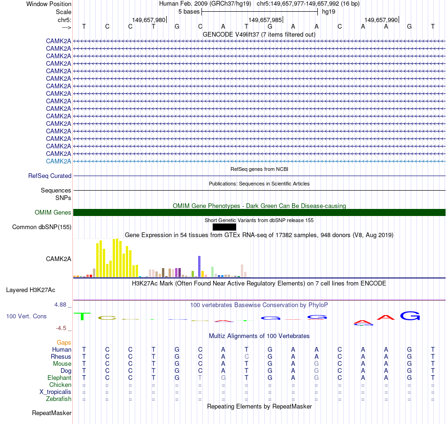Screen dimensions: 446x424
Task: Select the Human alignment row label
Action: point(62,349)
